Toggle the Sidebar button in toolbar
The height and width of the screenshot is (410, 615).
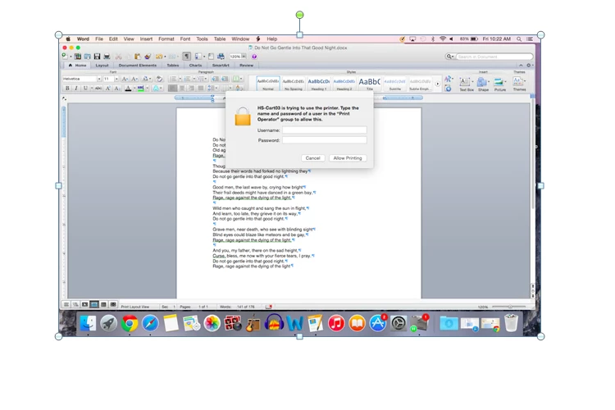click(x=199, y=57)
